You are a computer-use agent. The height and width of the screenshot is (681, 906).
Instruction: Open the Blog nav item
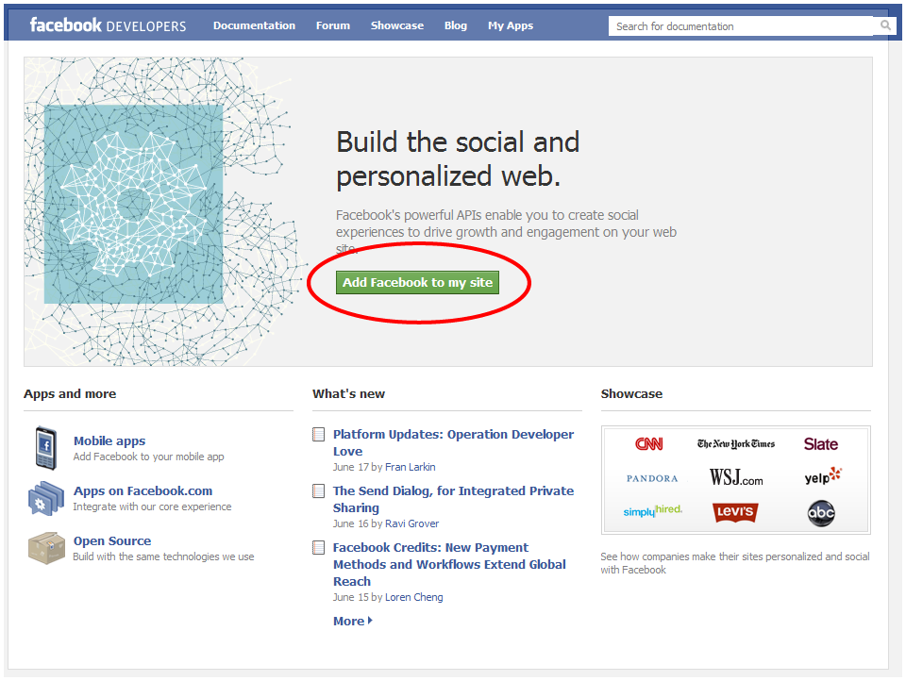(x=455, y=25)
